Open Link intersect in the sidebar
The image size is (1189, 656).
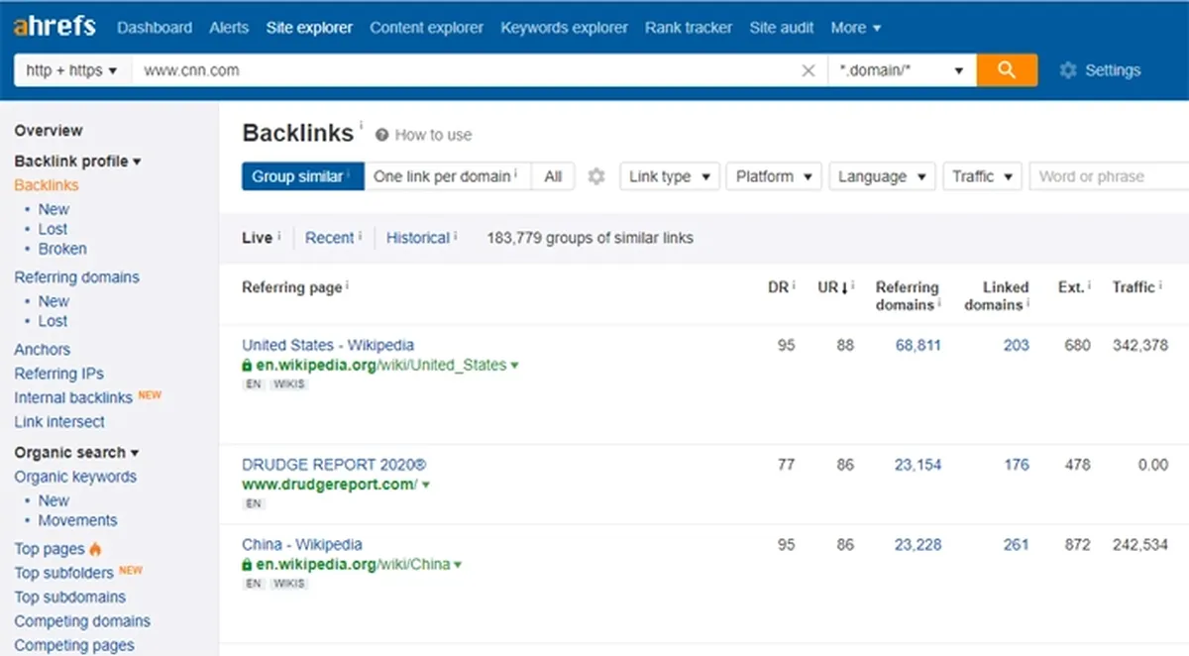click(x=59, y=422)
